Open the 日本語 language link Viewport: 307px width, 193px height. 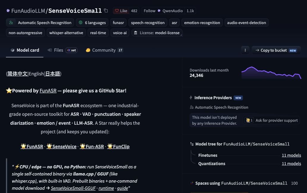[52, 74]
